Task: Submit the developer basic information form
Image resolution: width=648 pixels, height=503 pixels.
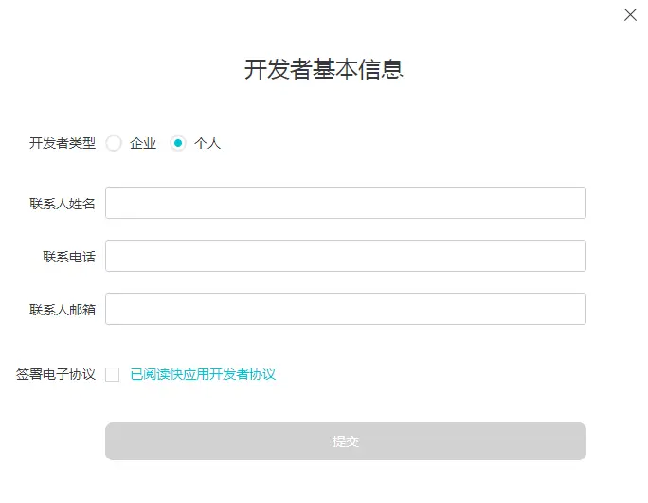Action: coord(345,441)
